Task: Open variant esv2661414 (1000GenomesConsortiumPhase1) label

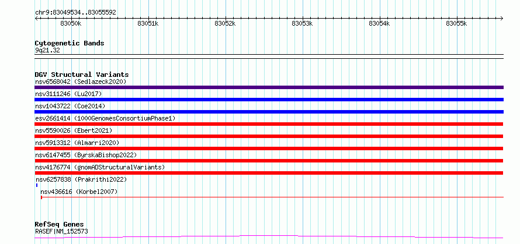Action: pyautogui.click(x=105, y=118)
